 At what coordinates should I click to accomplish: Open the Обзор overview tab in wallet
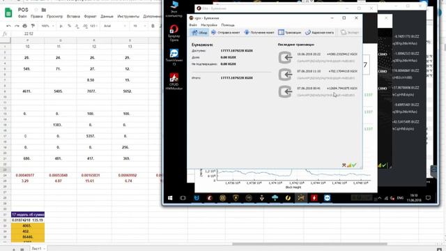point(199,33)
